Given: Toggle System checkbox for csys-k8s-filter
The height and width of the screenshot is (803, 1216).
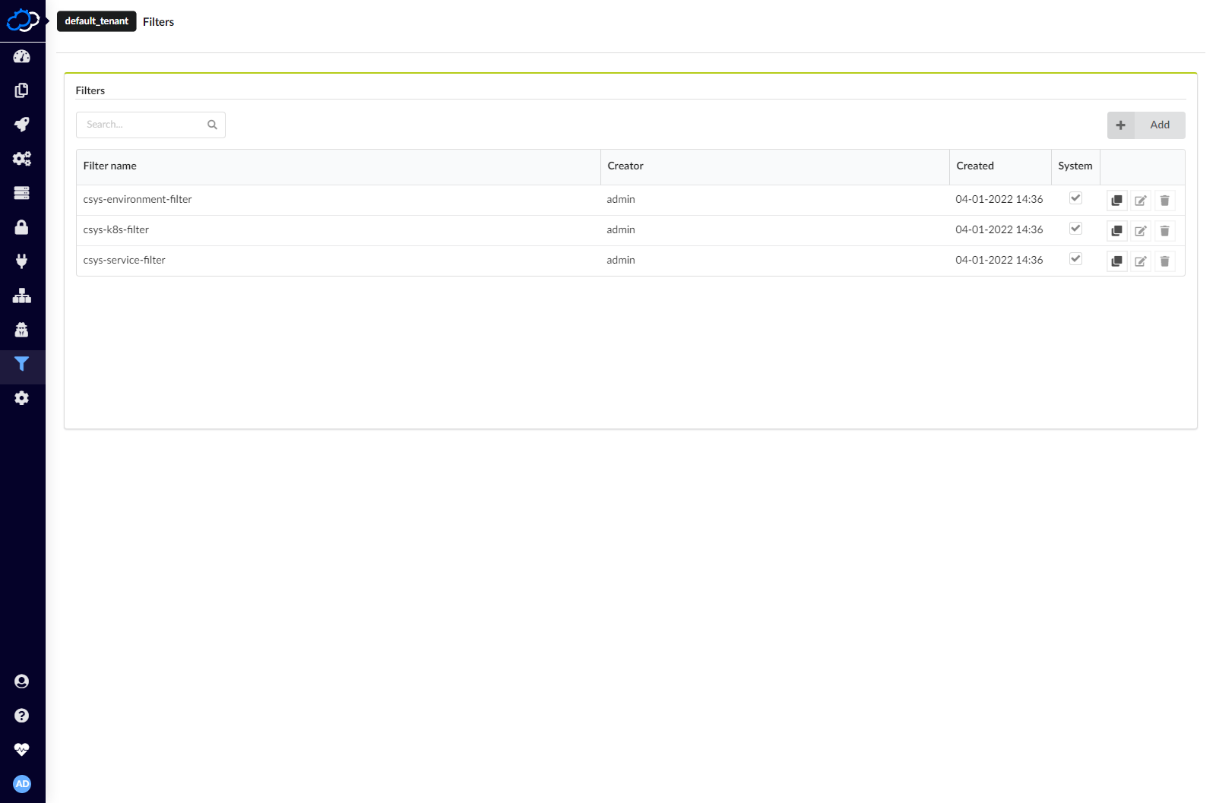Looking at the screenshot, I should coord(1075,229).
